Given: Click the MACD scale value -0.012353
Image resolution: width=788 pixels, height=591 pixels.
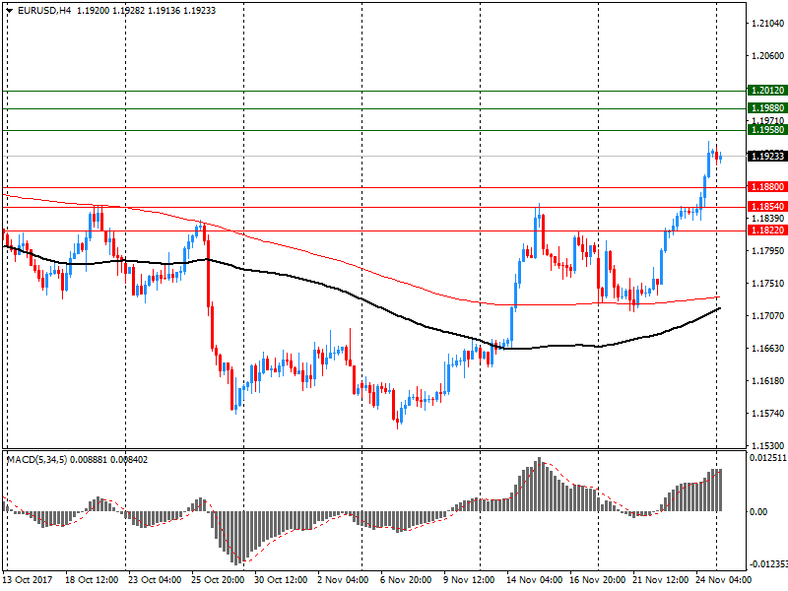Looking at the screenshot, I should (x=768, y=563).
